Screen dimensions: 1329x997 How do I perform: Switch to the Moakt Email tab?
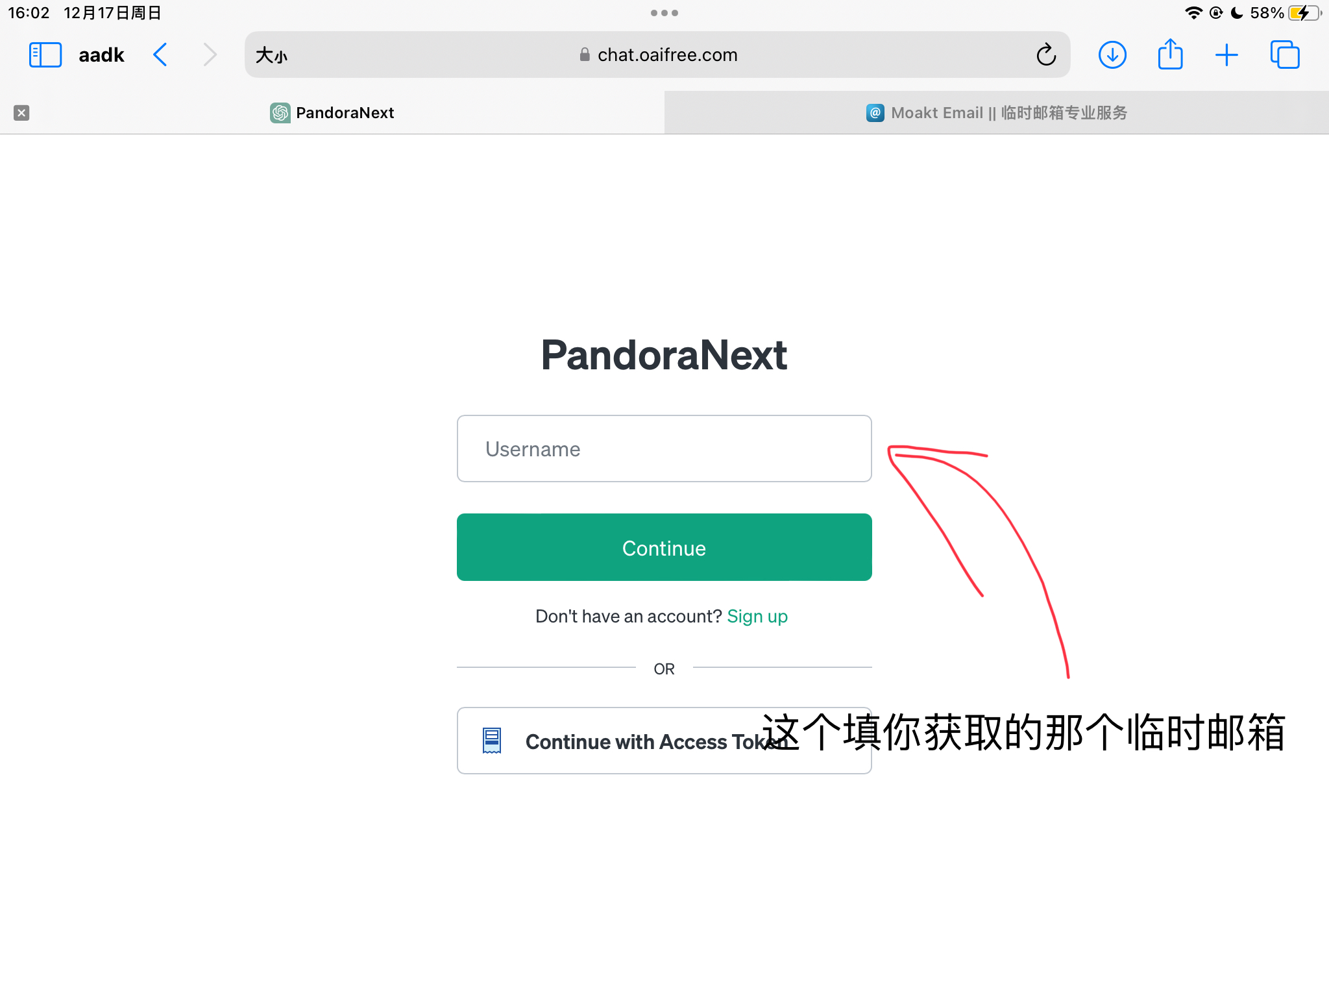point(997,113)
